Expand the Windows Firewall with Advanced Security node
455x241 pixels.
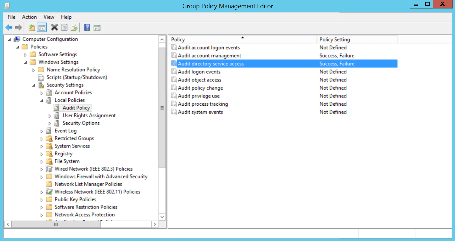click(x=42, y=177)
